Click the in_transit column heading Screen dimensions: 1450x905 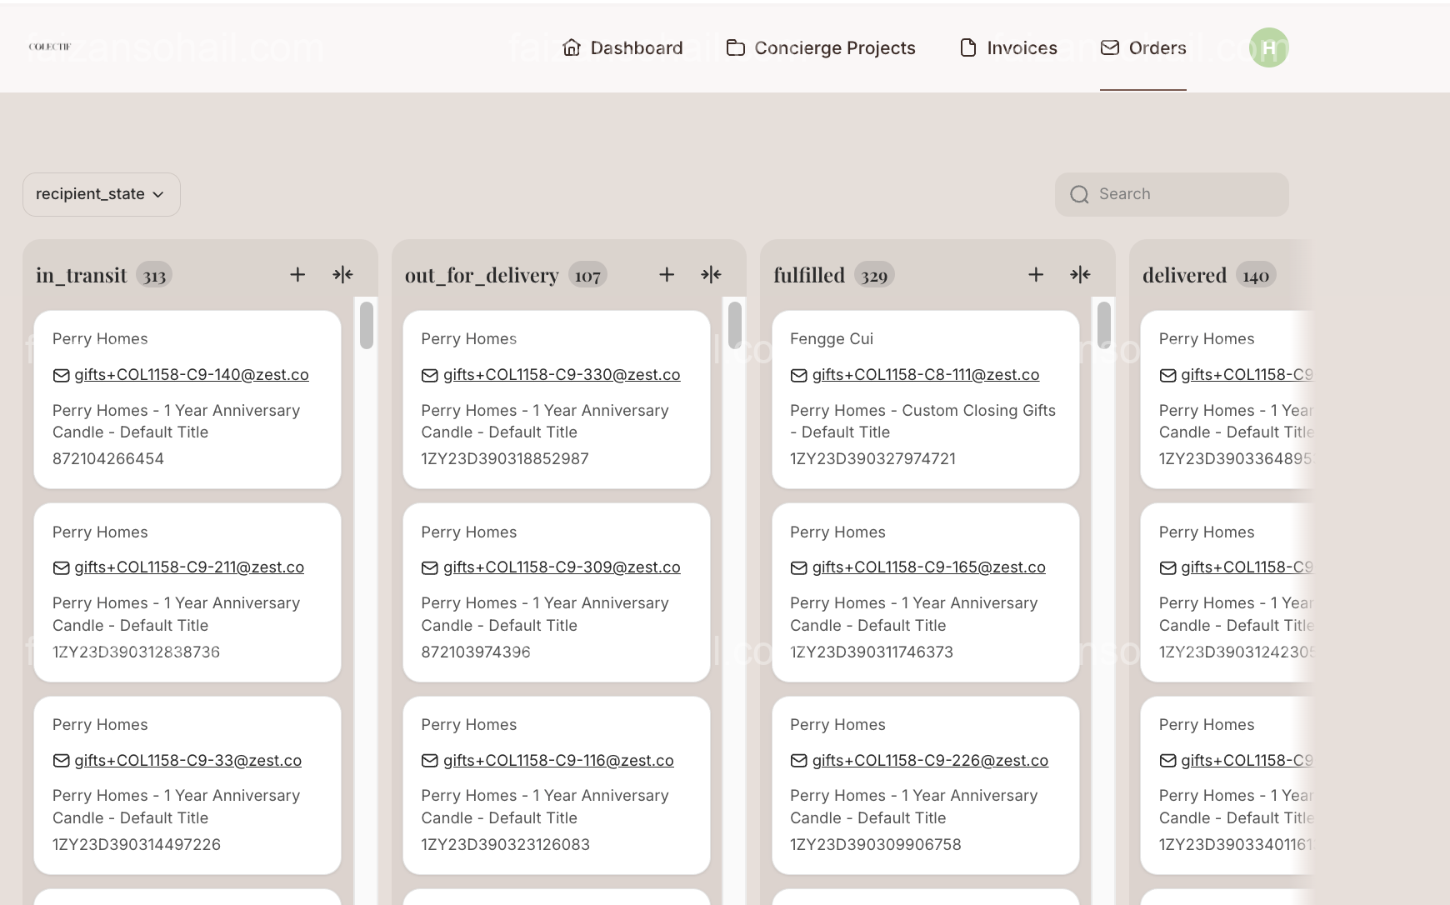pyautogui.click(x=82, y=275)
